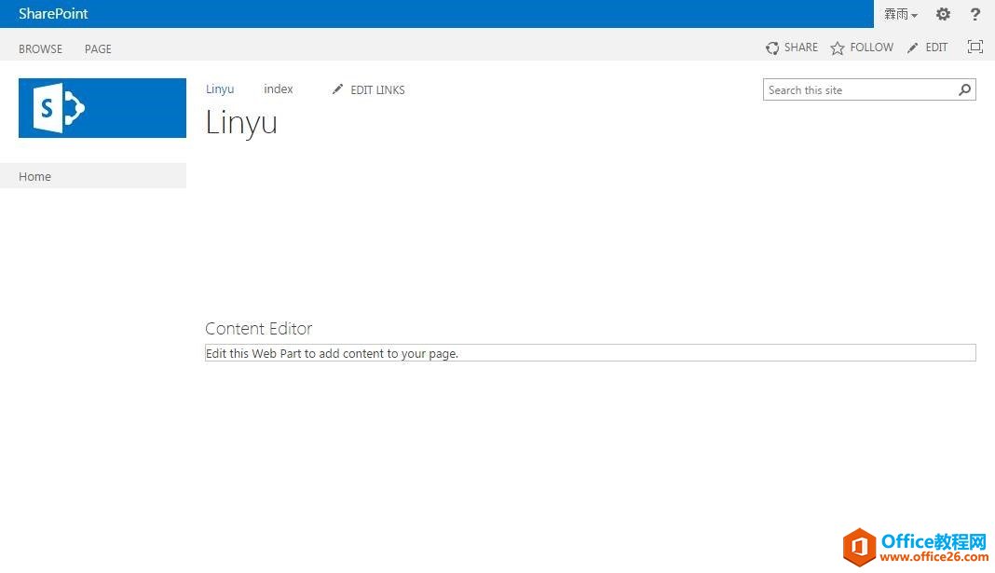
Task: Click the site logo image
Action: click(102, 107)
